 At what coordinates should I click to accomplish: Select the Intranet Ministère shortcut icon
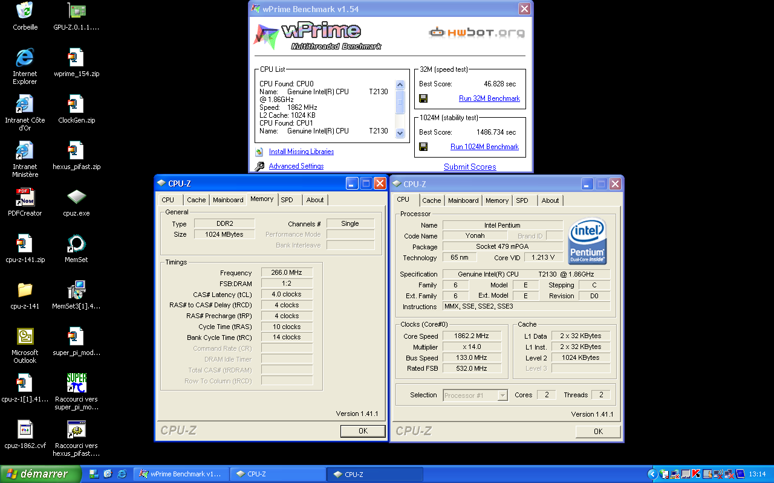[25, 150]
